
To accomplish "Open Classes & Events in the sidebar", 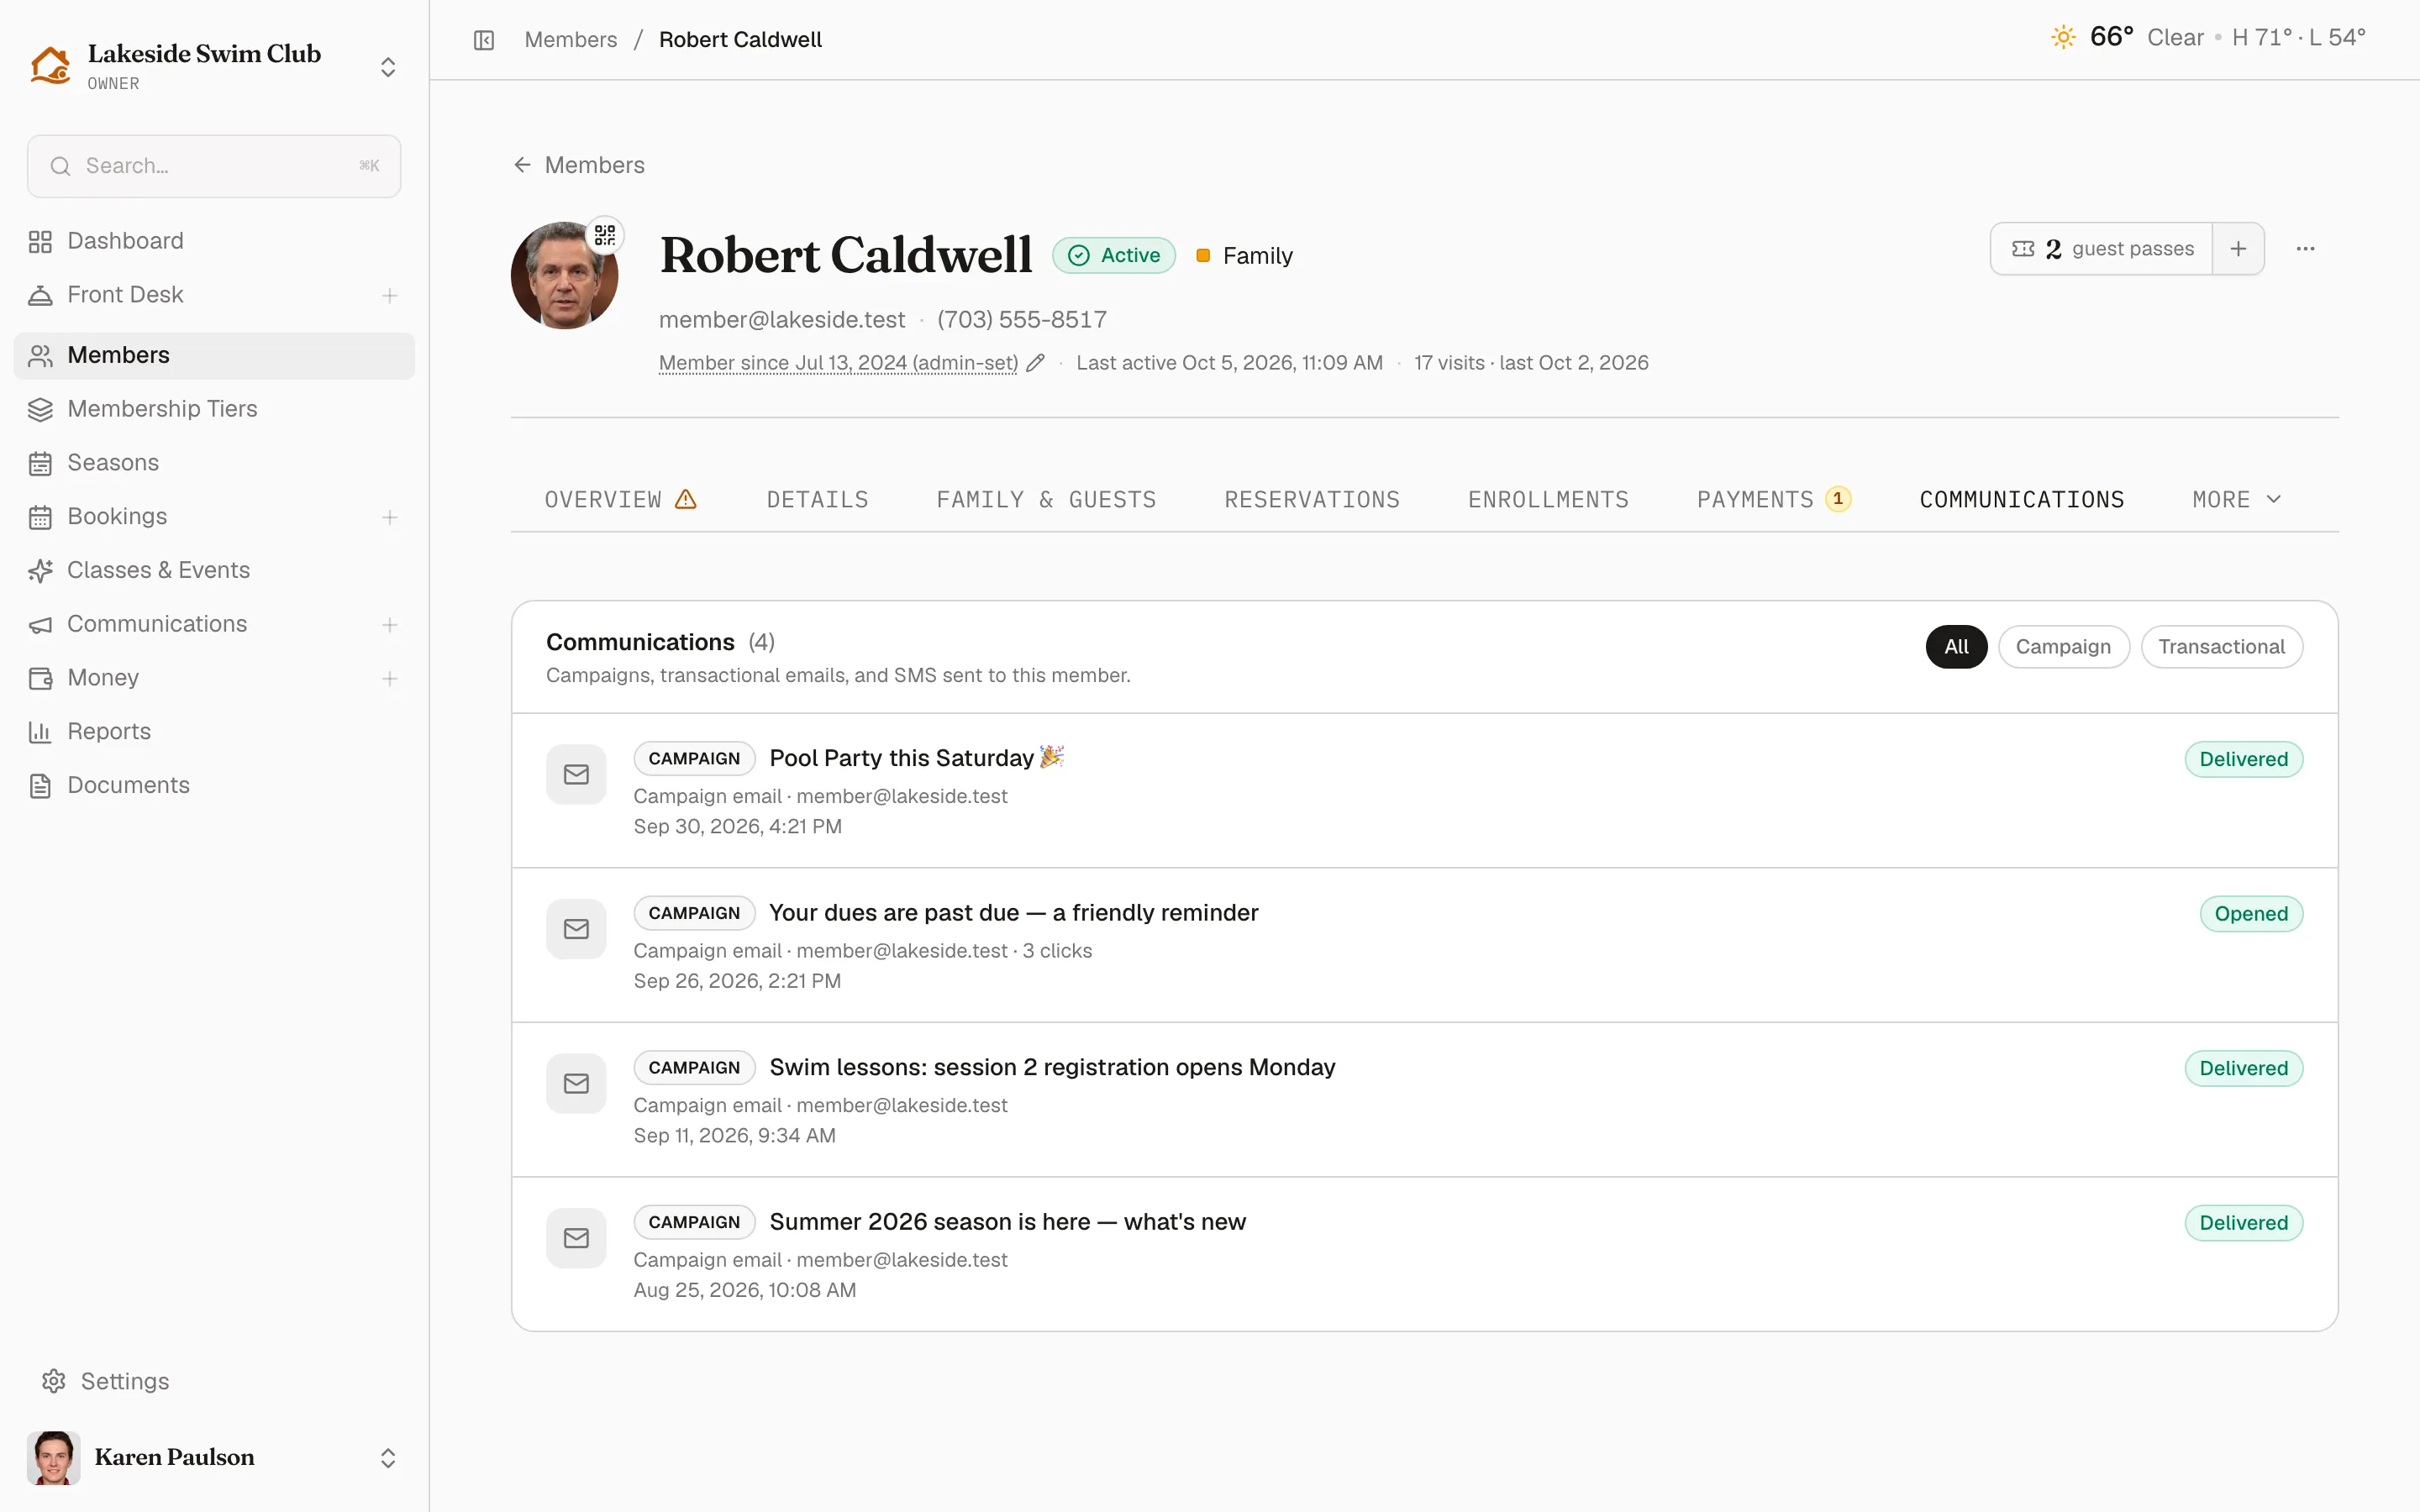I will click(x=214, y=570).
